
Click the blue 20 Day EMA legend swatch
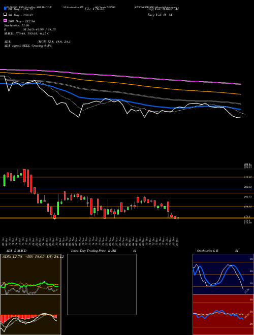pyautogui.click(x=6, y=9)
